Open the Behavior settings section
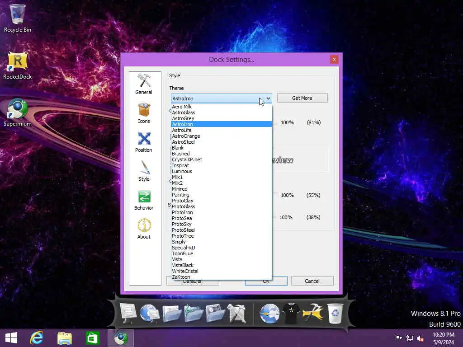 point(144,200)
